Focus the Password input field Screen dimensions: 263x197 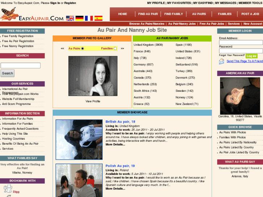pyautogui.click(x=241, y=51)
